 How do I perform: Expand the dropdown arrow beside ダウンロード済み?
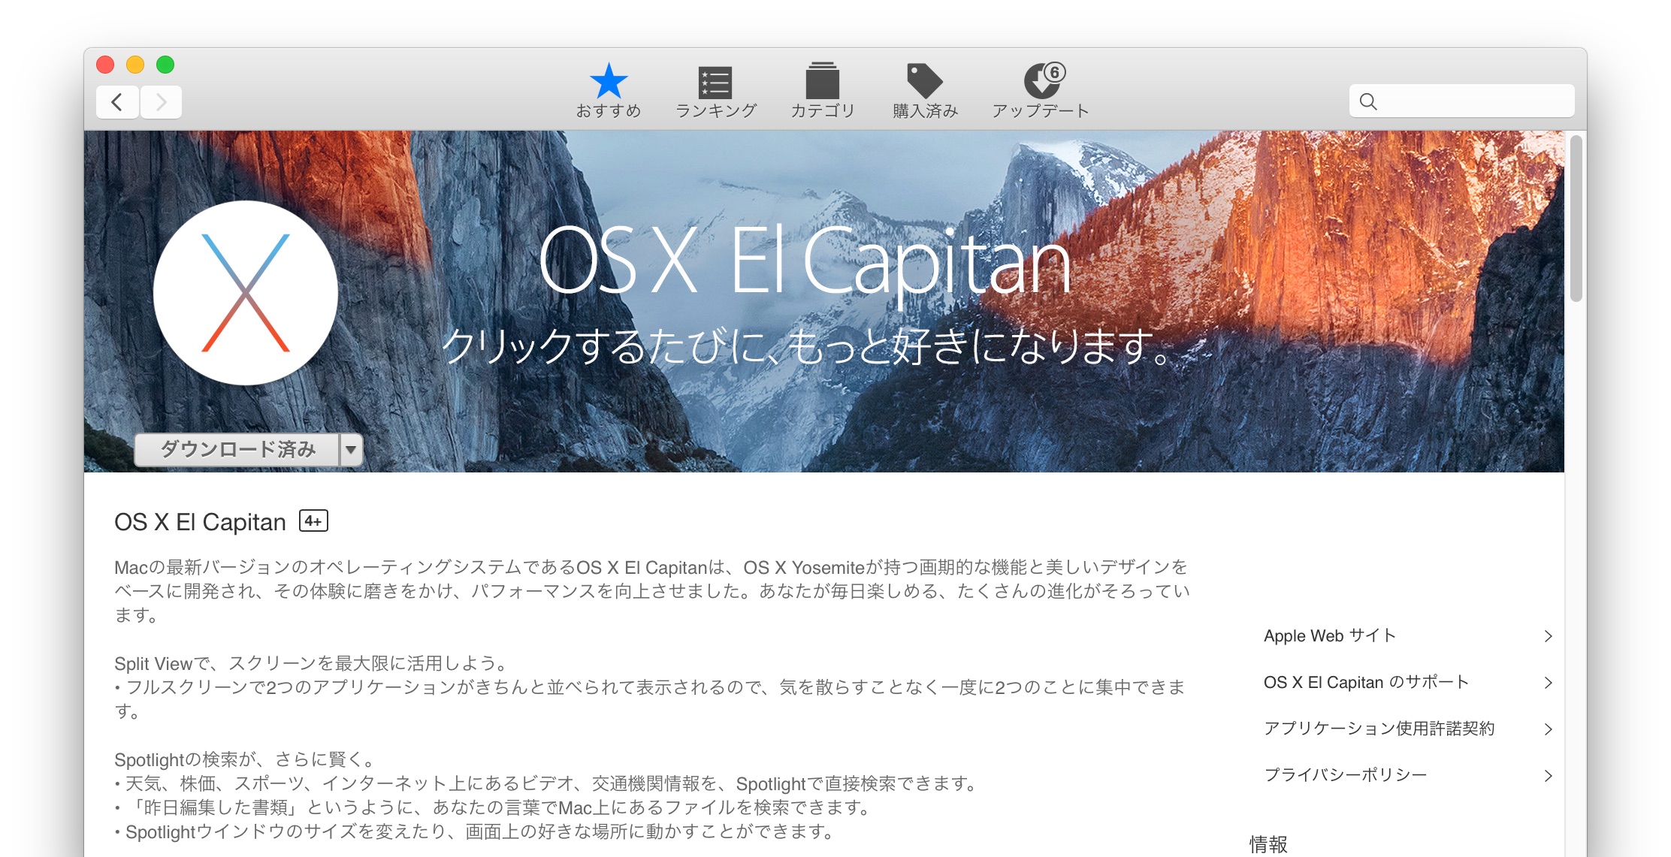tap(351, 450)
